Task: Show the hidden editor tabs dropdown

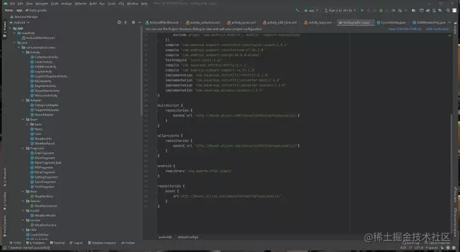Action: tap(449, 22)
